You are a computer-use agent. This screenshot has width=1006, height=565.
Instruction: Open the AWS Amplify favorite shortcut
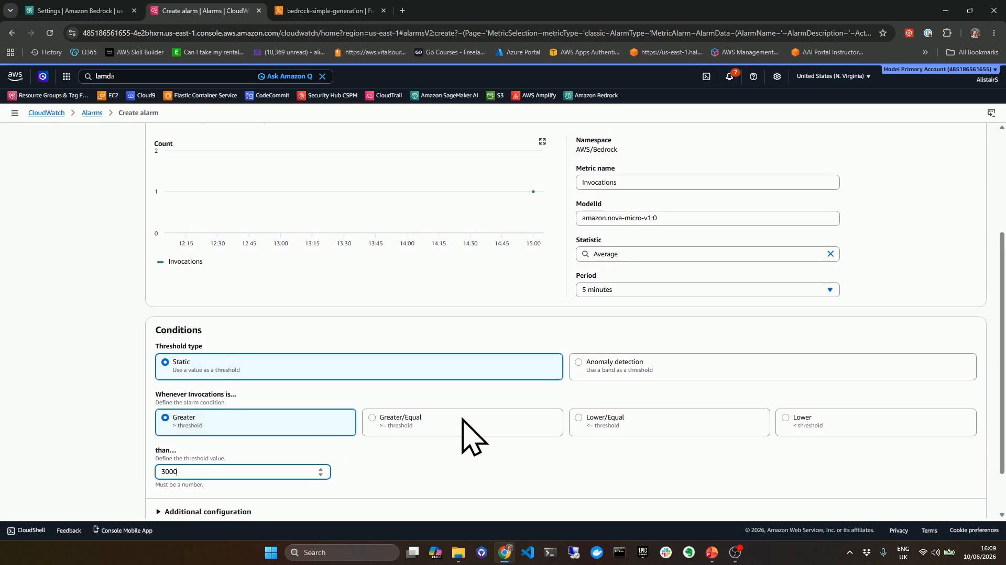click(x=534, y=95)
